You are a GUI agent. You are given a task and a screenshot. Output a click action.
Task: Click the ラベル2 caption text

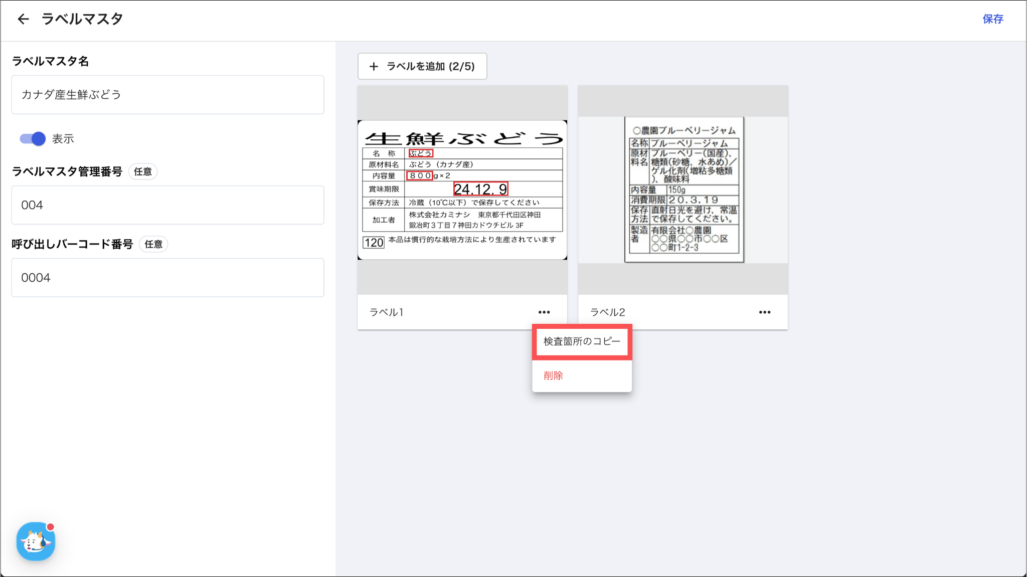(607, 312)
